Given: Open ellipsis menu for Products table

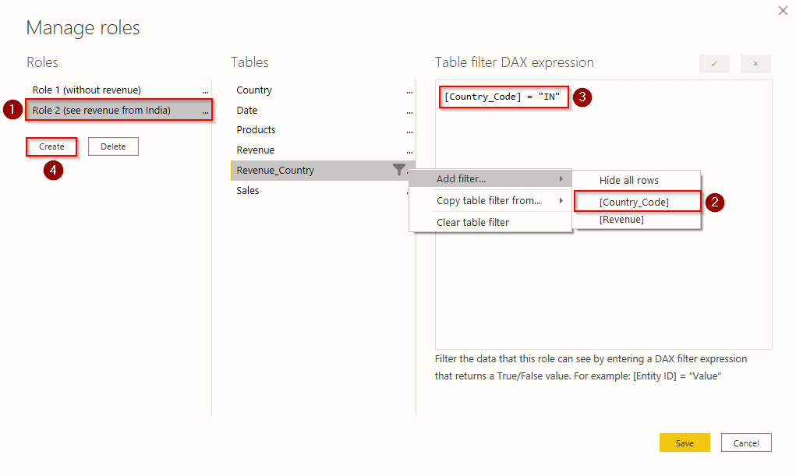Looking at the screenshot, I should pos(409,130).
